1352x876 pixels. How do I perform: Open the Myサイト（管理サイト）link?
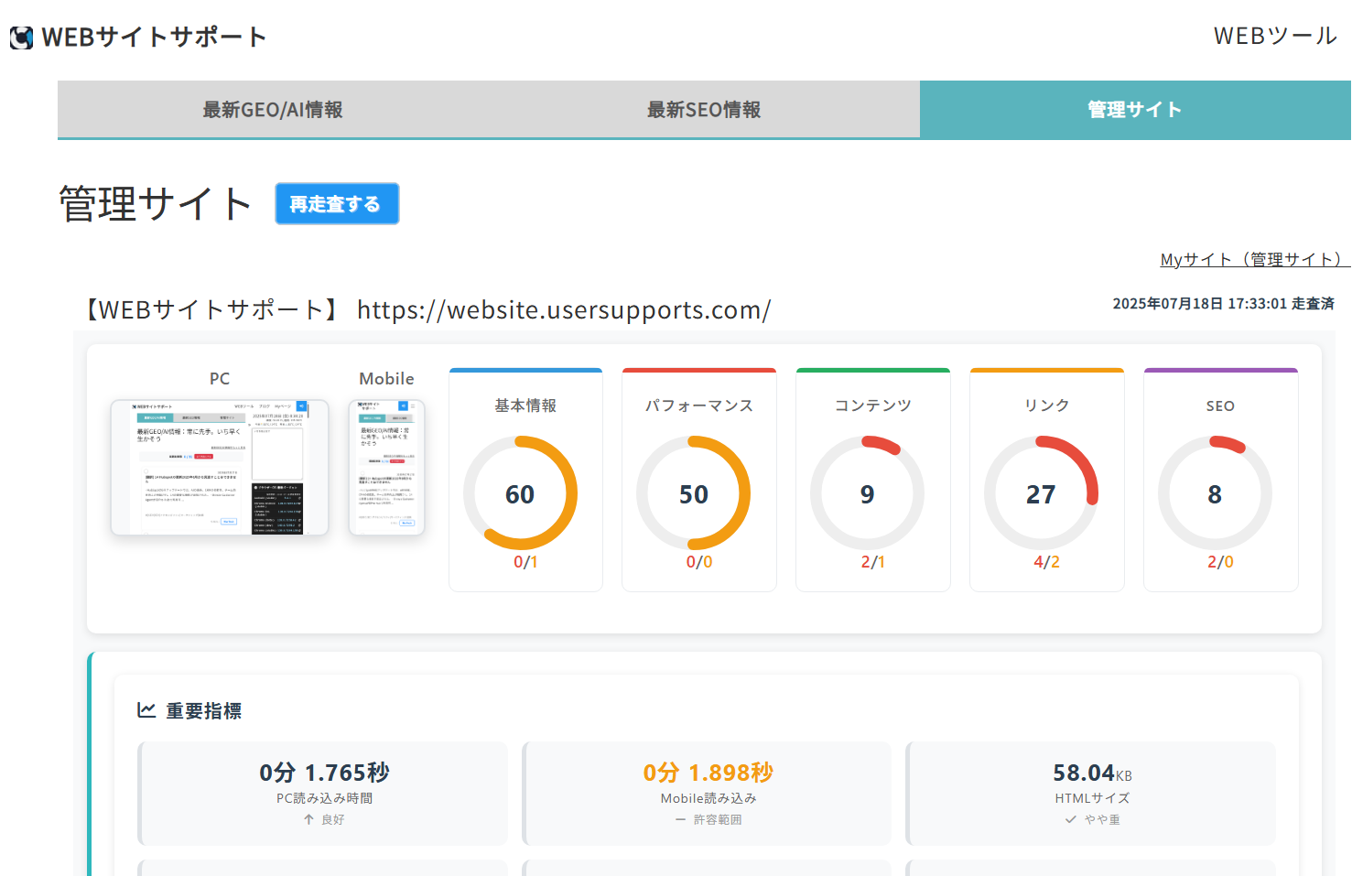(x=1250, y=260)
